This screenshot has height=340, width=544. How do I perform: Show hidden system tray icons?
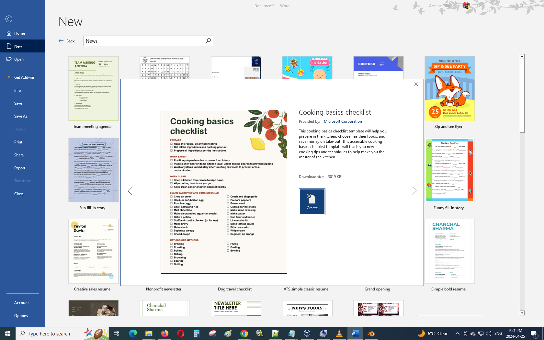click(457, 334)
